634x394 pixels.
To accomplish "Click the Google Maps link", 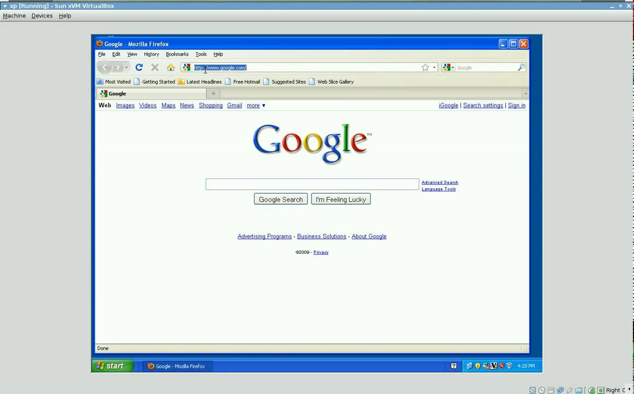I will [x=169, y=106].
